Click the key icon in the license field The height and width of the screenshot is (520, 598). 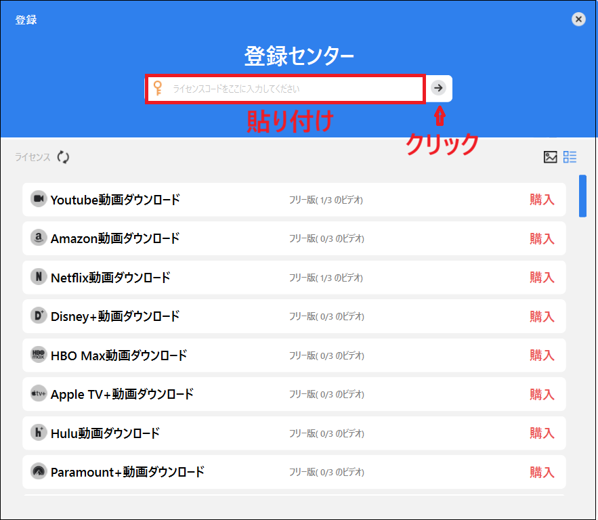pos(157,88)
